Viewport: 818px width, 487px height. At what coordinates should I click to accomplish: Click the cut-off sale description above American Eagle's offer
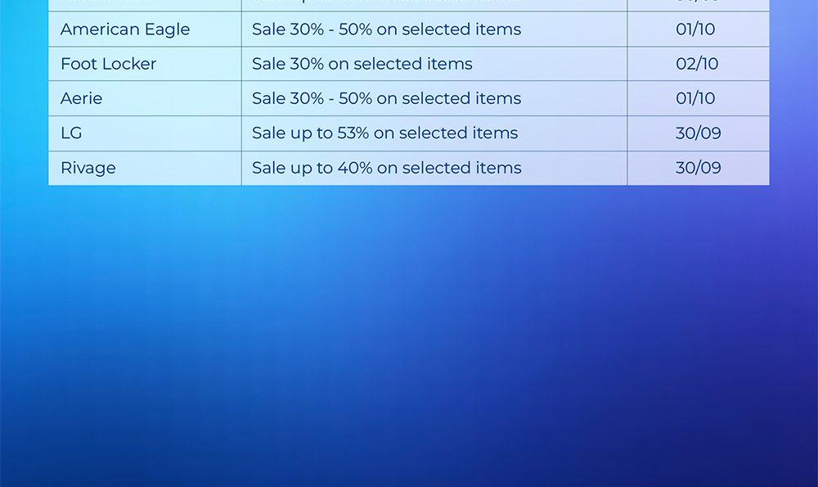[384, 4]
